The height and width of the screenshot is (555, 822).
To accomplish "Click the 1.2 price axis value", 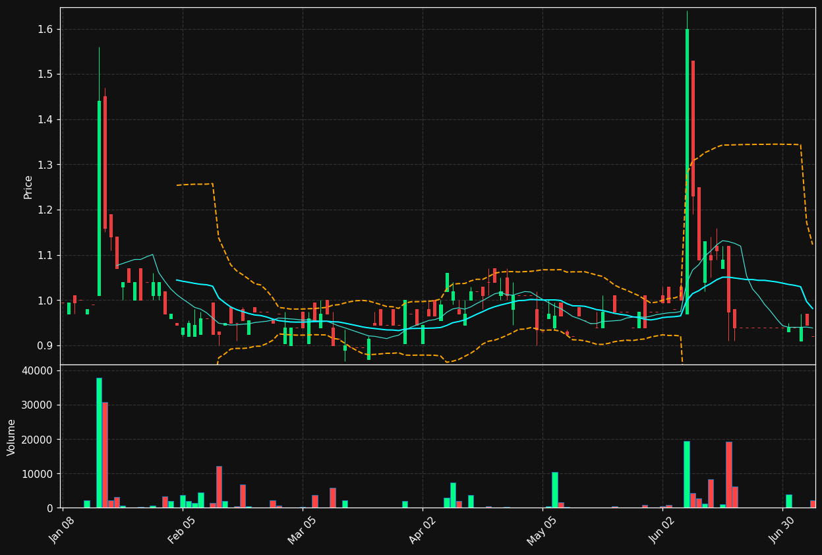I will [46, 210].
